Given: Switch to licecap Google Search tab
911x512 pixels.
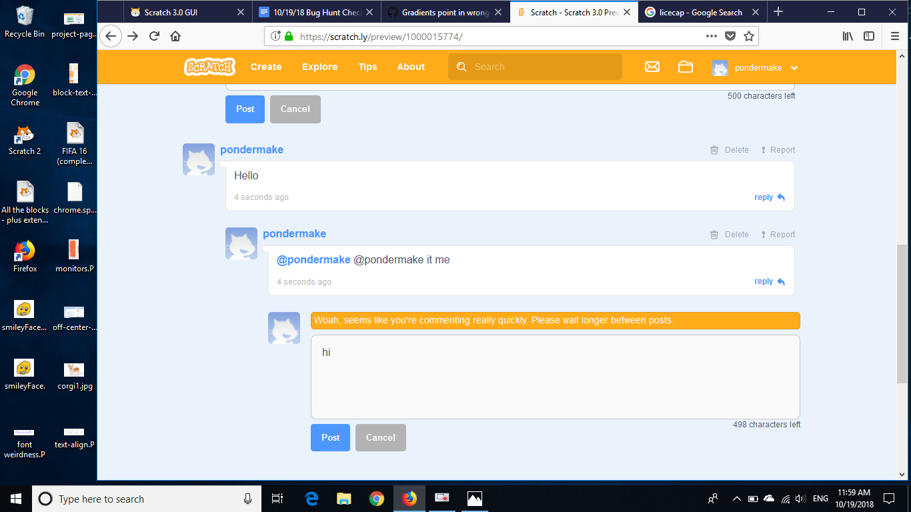Looking at the screenshot, I should coord(702,12).
